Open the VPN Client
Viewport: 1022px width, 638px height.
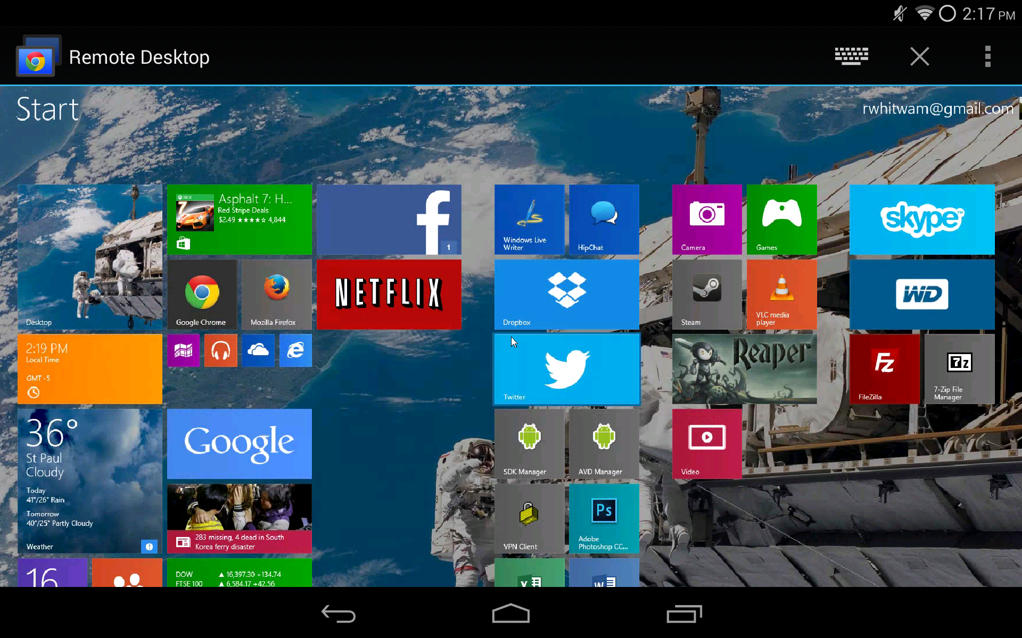[530, 518]
